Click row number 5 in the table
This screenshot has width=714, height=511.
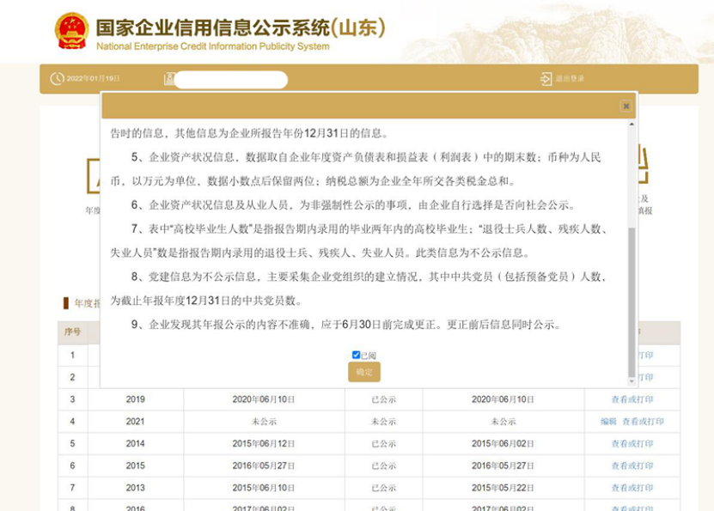click(x=72, y=444)
